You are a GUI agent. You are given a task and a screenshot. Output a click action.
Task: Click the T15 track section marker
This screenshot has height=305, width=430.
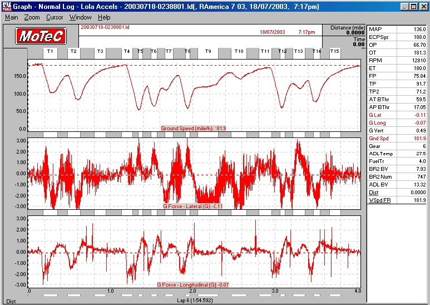click(334, 51)
